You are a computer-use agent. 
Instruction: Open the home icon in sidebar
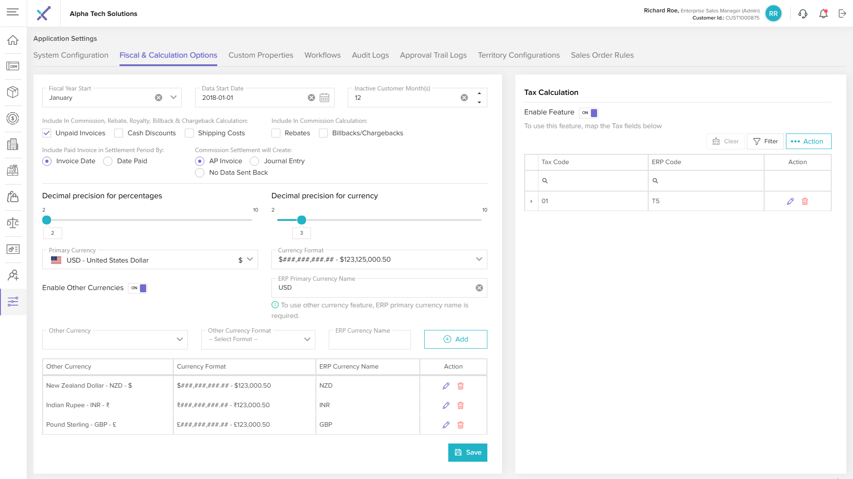coord(13,40)
